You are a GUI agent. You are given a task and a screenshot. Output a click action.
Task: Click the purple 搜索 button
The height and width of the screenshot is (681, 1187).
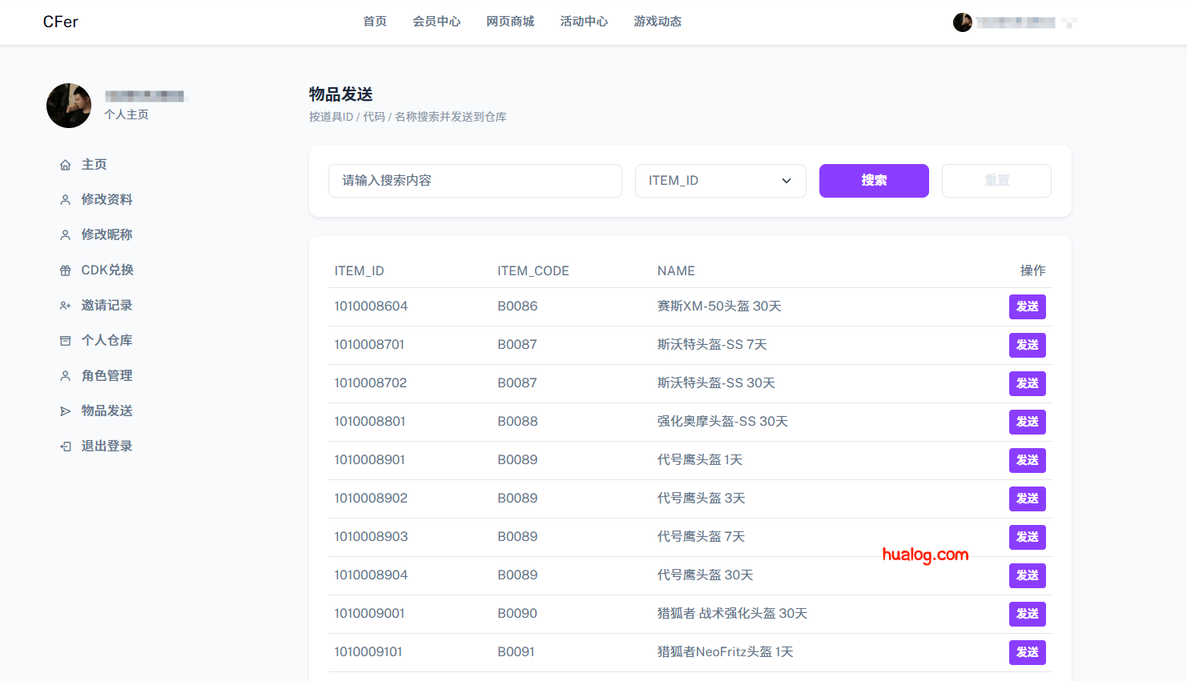click(x=873, y=180)
